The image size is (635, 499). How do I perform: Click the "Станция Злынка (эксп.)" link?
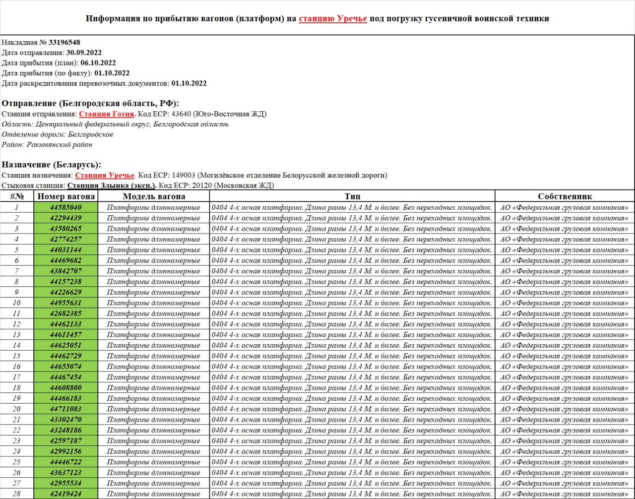[112, 186]
